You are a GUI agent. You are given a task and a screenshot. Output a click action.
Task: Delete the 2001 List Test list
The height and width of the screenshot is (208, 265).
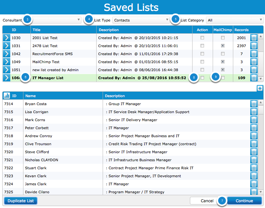click(254, 37)
